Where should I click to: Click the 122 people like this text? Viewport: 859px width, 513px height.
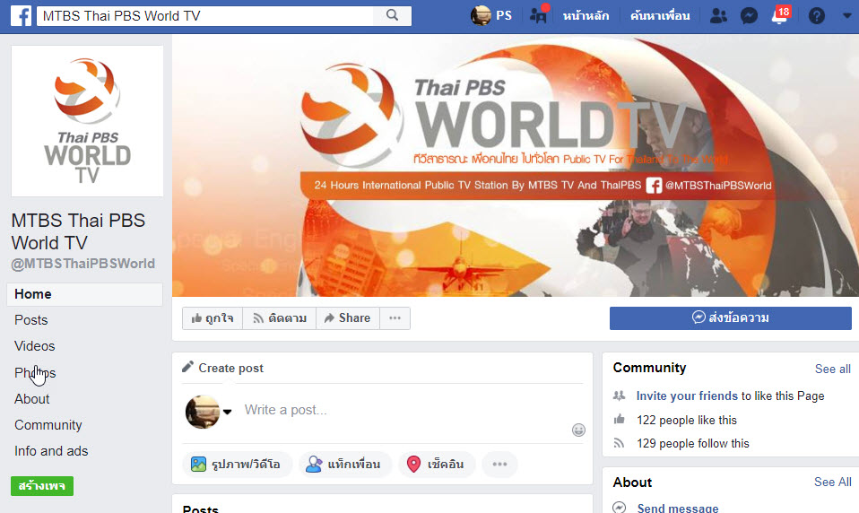click(x=687, y=420)
